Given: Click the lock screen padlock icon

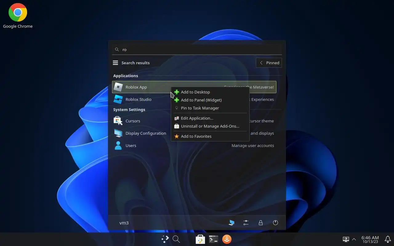Looking at the screenshot, I should click(x=261, y=223).
